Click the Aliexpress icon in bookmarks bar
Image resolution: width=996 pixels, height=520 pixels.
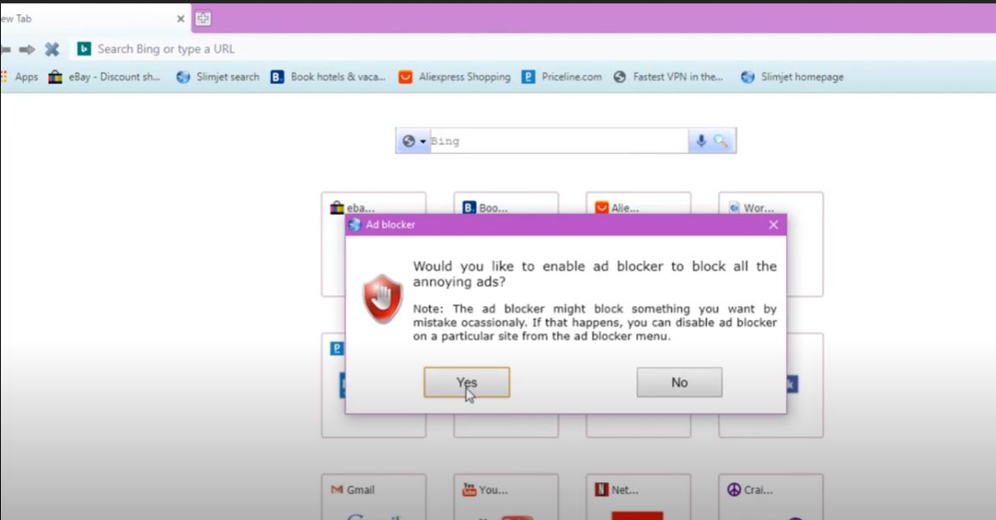coord(406,77)
